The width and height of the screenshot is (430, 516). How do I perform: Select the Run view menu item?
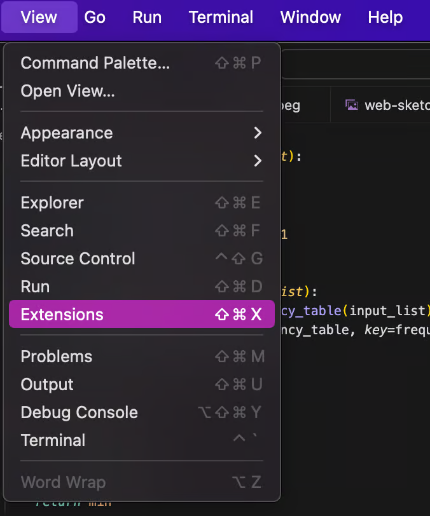(35, 287)
